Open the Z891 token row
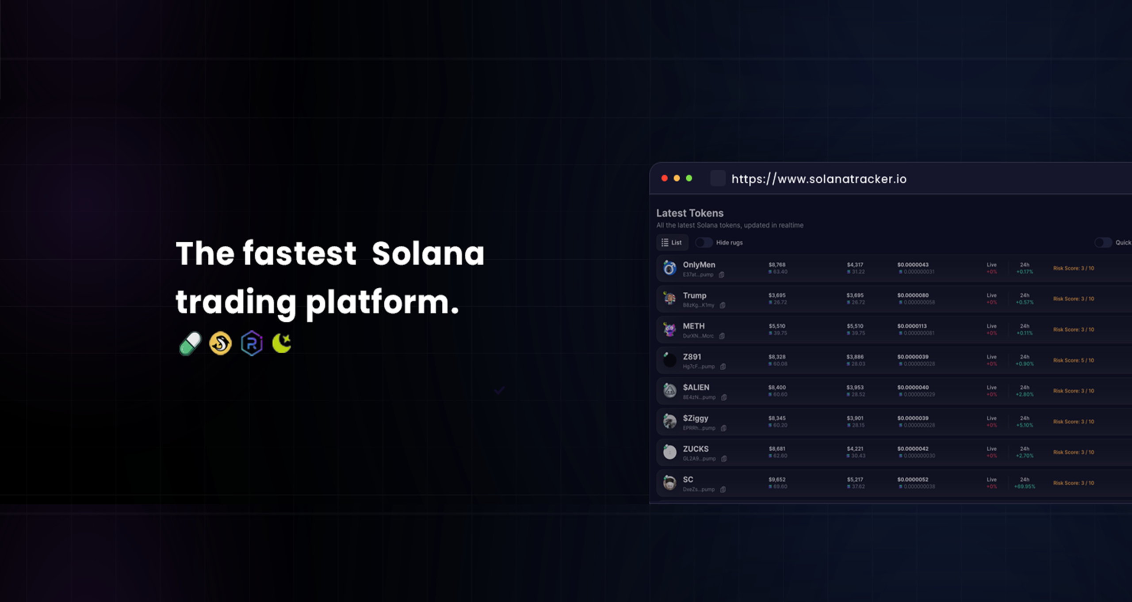1132x602 pixels. tap(893, 360)
